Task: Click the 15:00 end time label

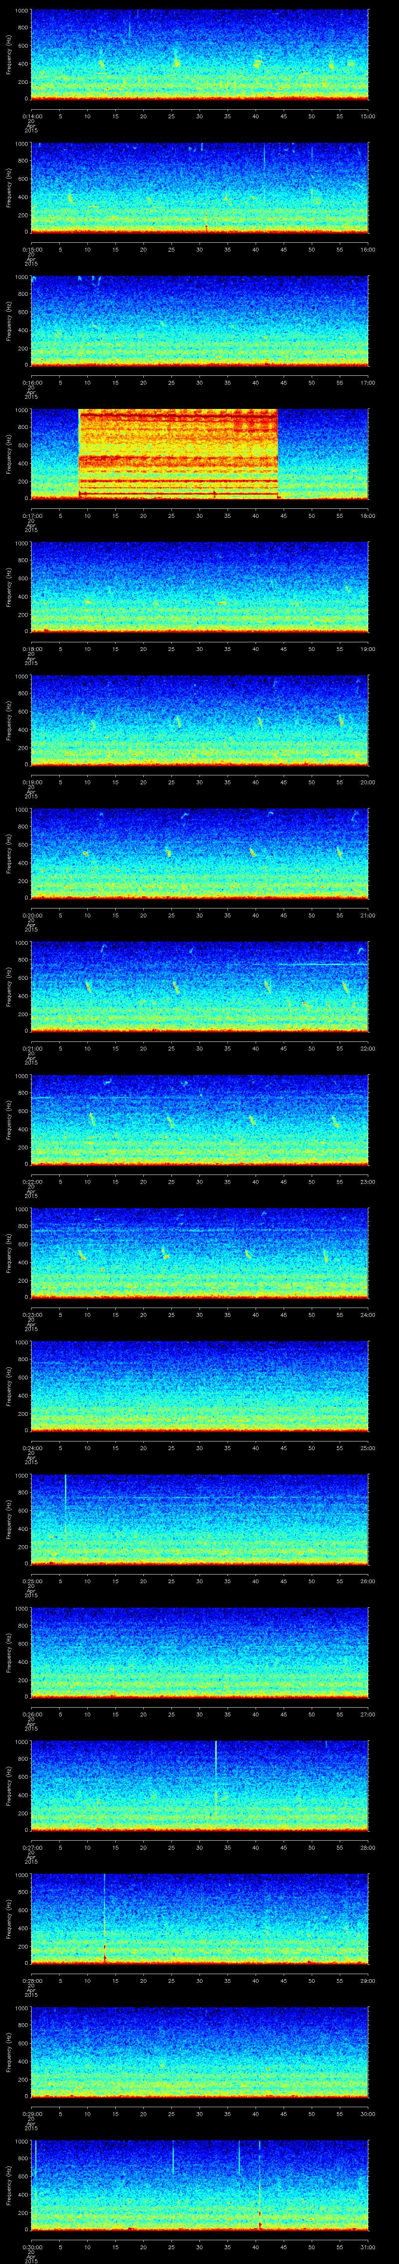Action: pos(367,116)
